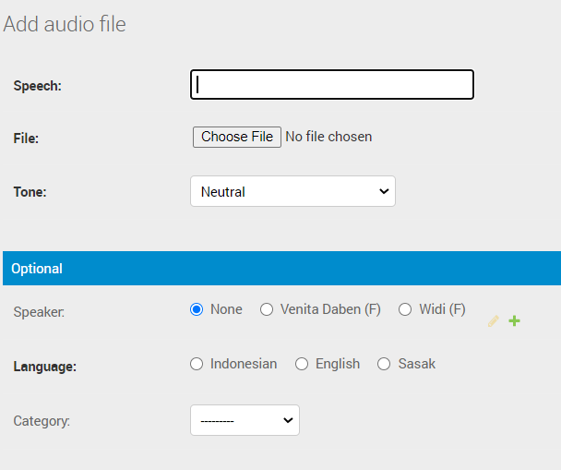Open the Tone dropdown showing Neutral
This screenshot has width=561, height=470.
click(292, 192)
